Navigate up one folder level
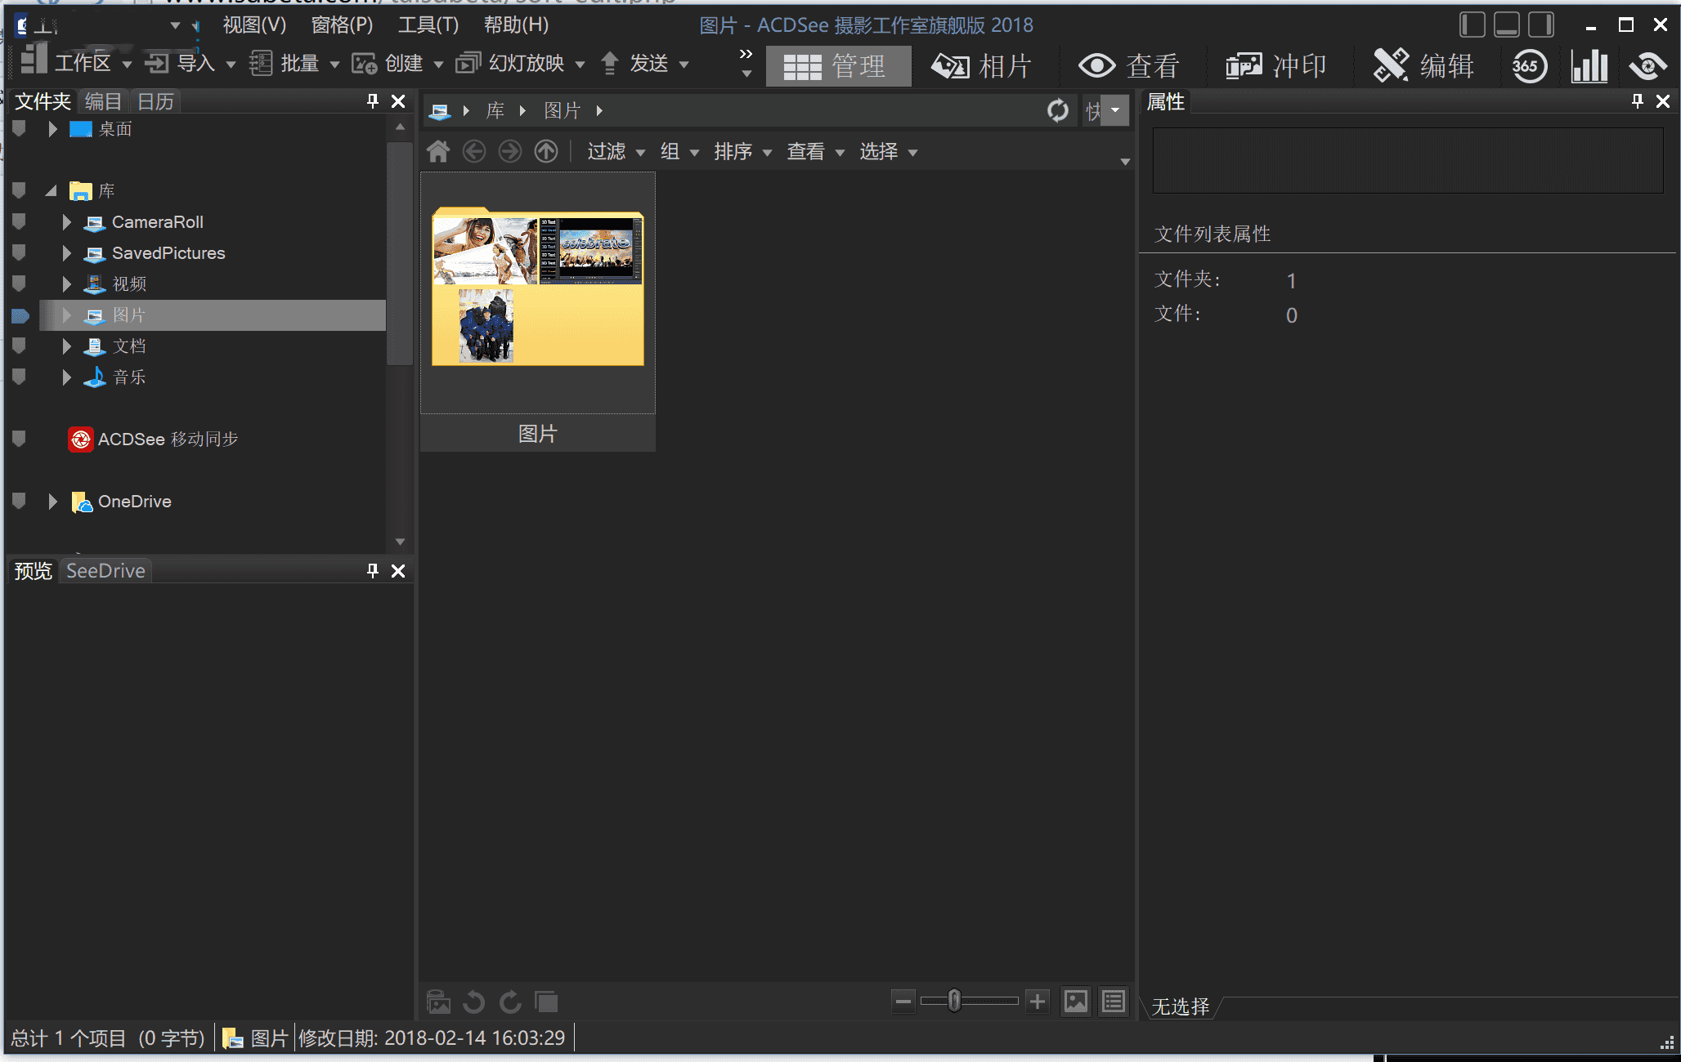Screen dimensions: 1681x1062 (x=546, y=151)
